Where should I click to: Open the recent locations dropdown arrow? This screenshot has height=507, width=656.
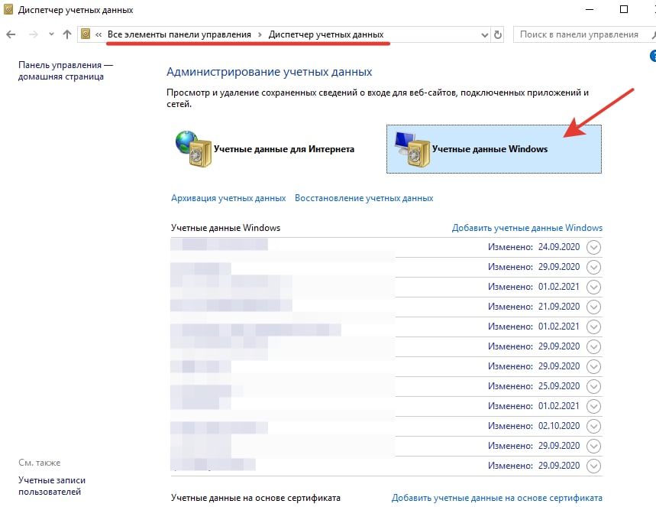[x=51, y=34]
